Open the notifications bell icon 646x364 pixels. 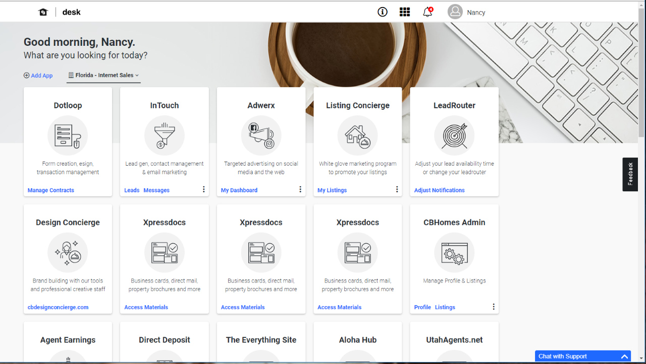[x=427, y=12]
